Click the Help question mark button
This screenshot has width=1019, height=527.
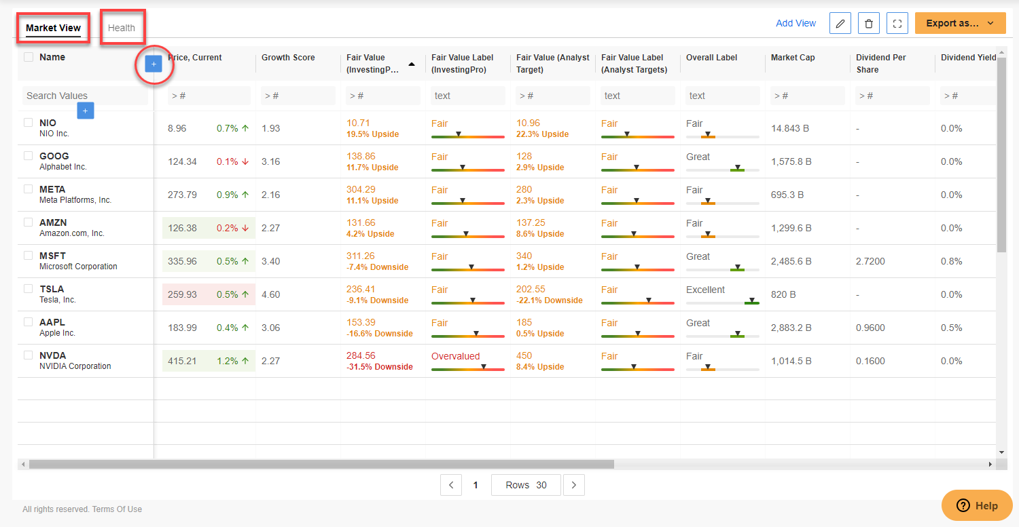click(977, 505)
